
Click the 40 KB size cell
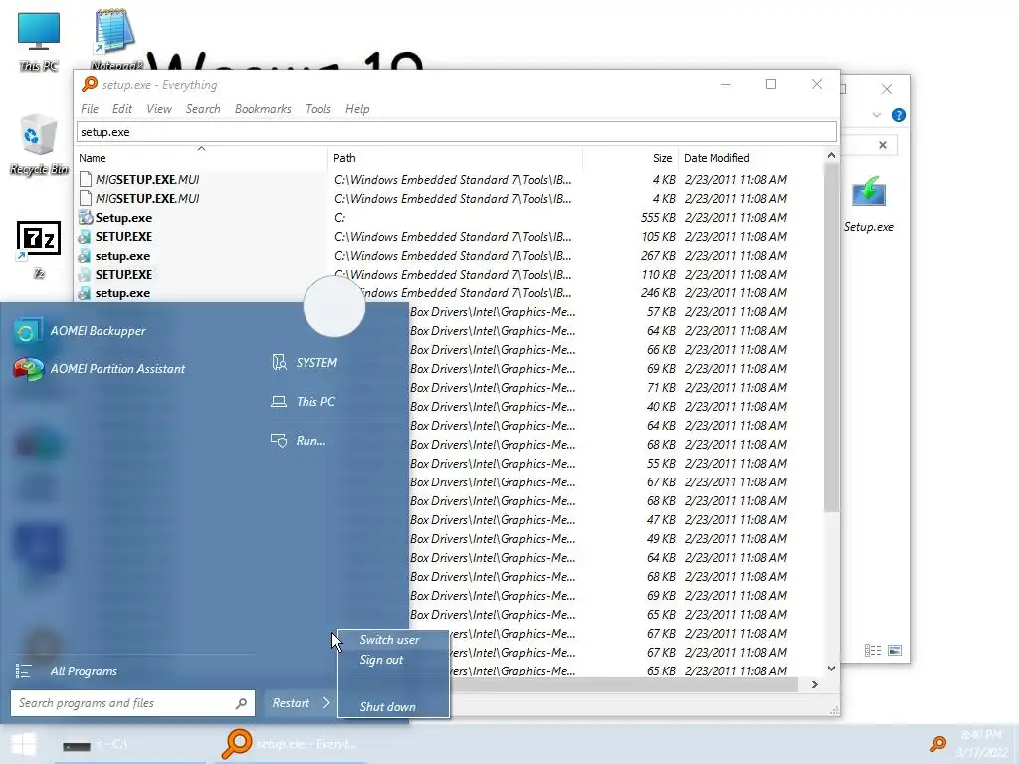(661, 407)
